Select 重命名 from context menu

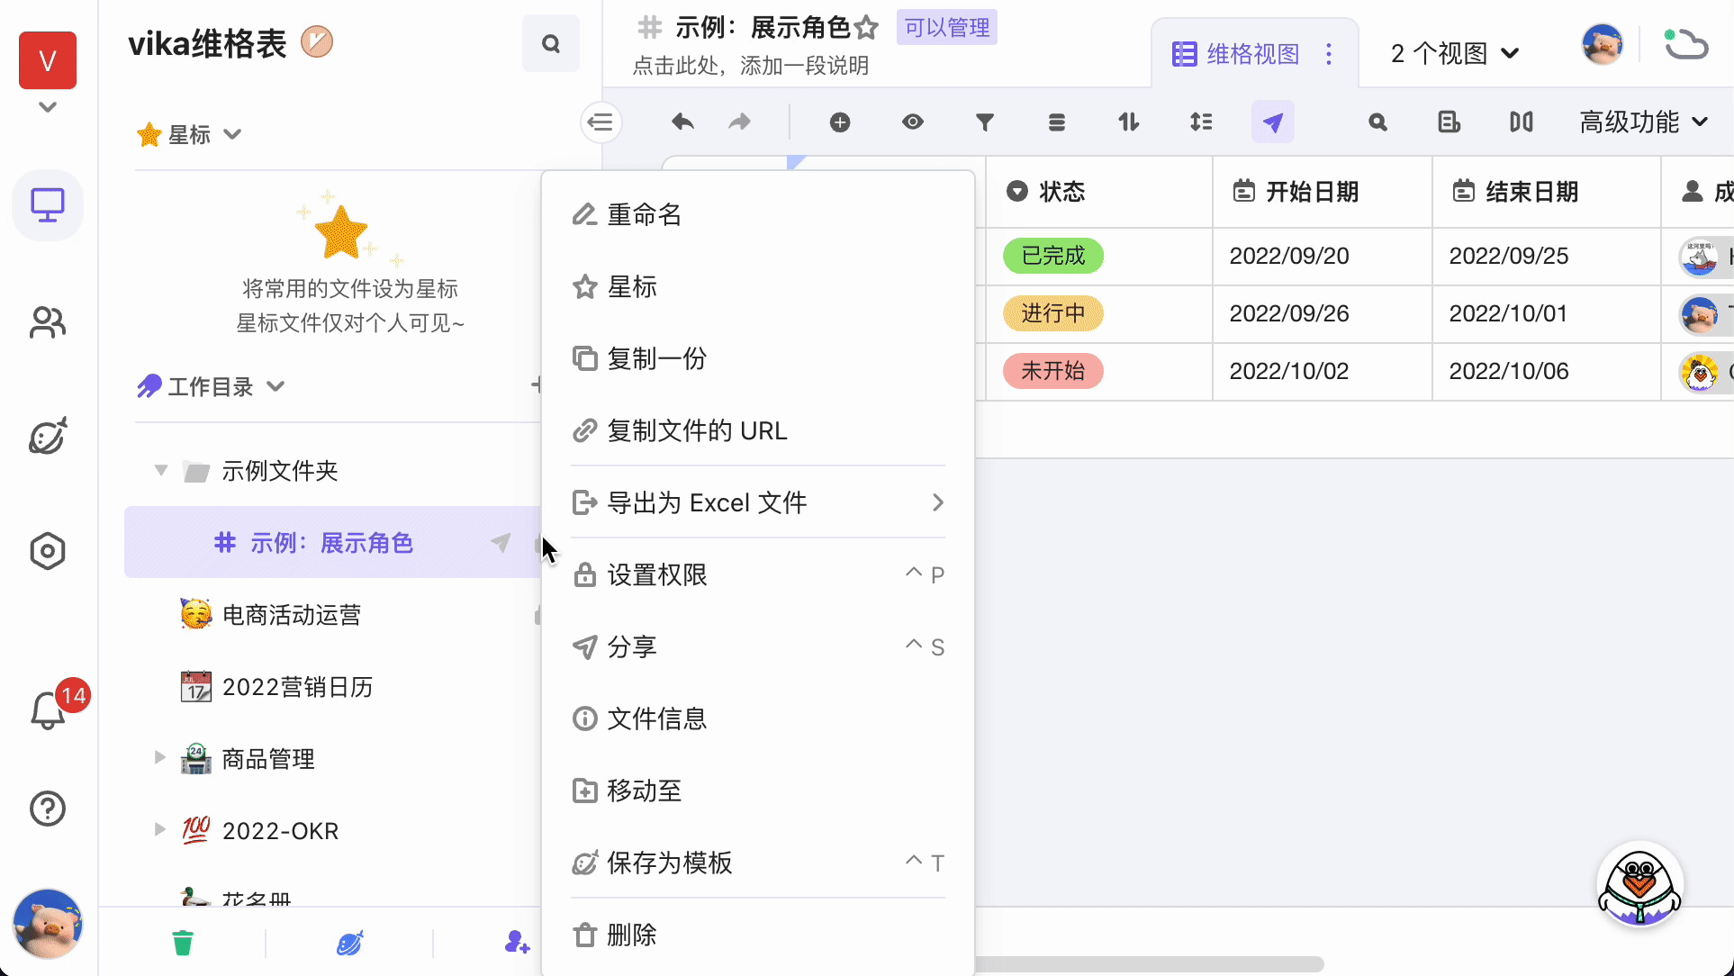tap(645, 214)
